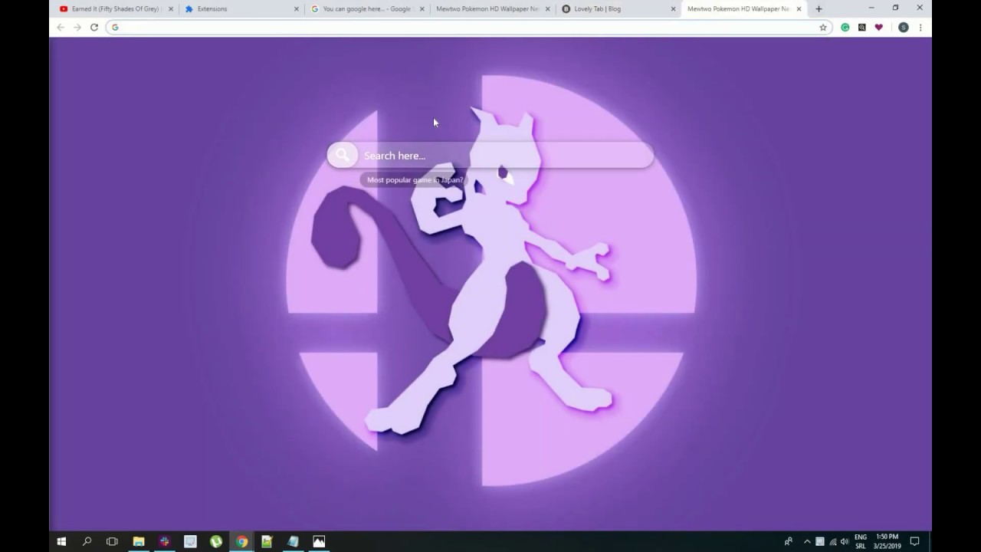This screenshot has height=552, width=981.
Task: Click the Lovely Tab heart extension icon
Action: (x=879, y=27)
